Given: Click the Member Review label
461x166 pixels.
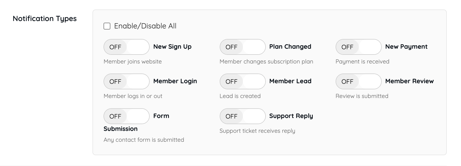Looking at the screenshot, I should pyautogui.click(x=409, y=81).
